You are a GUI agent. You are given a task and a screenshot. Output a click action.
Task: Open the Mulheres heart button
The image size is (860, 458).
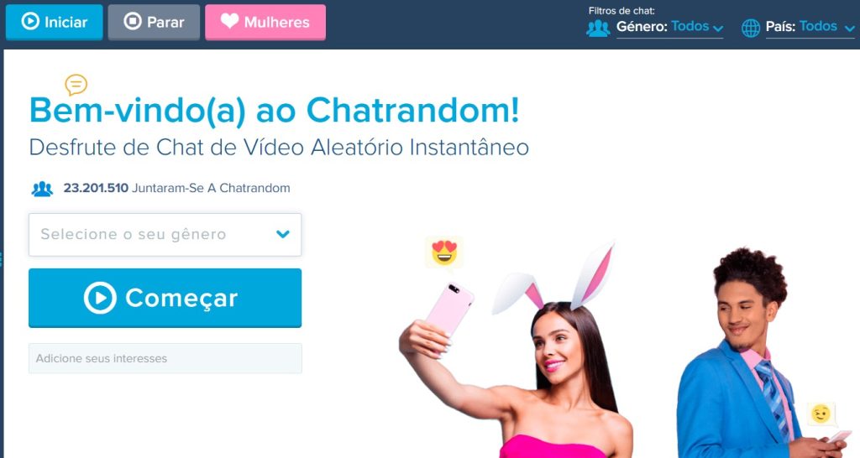pyautogui.click(x=265, y=22)
